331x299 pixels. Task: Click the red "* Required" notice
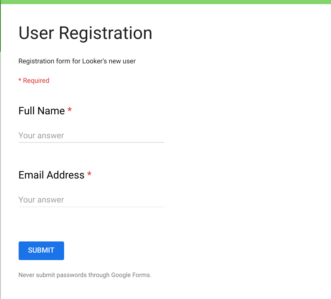[34, 81]
